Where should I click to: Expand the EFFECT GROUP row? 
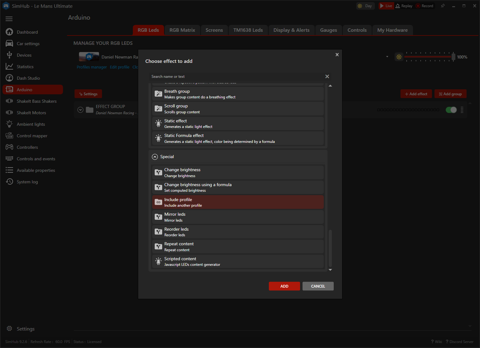point(80,110)
